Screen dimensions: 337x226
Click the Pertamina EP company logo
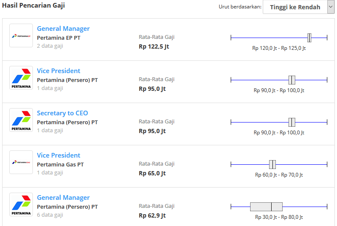pyautogui.click(x=21, y=35)
